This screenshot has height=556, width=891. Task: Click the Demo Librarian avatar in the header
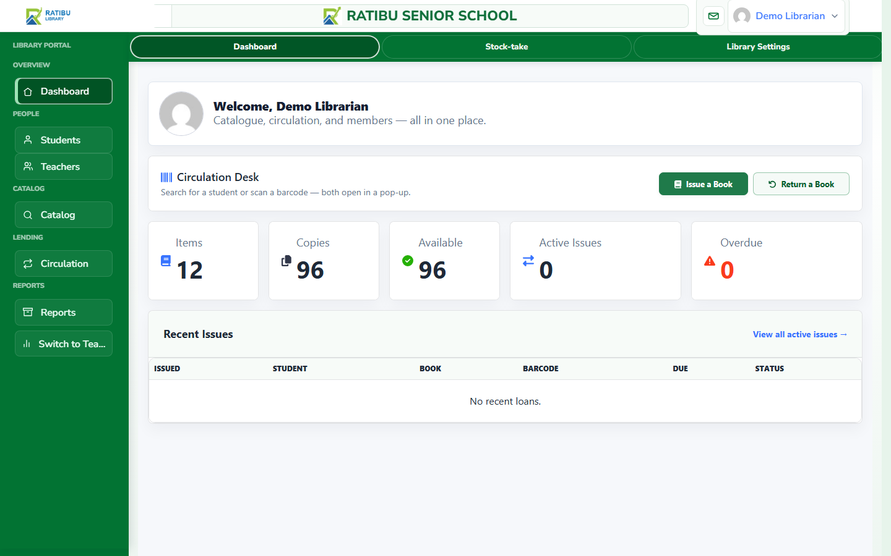(x=742, y=16)
